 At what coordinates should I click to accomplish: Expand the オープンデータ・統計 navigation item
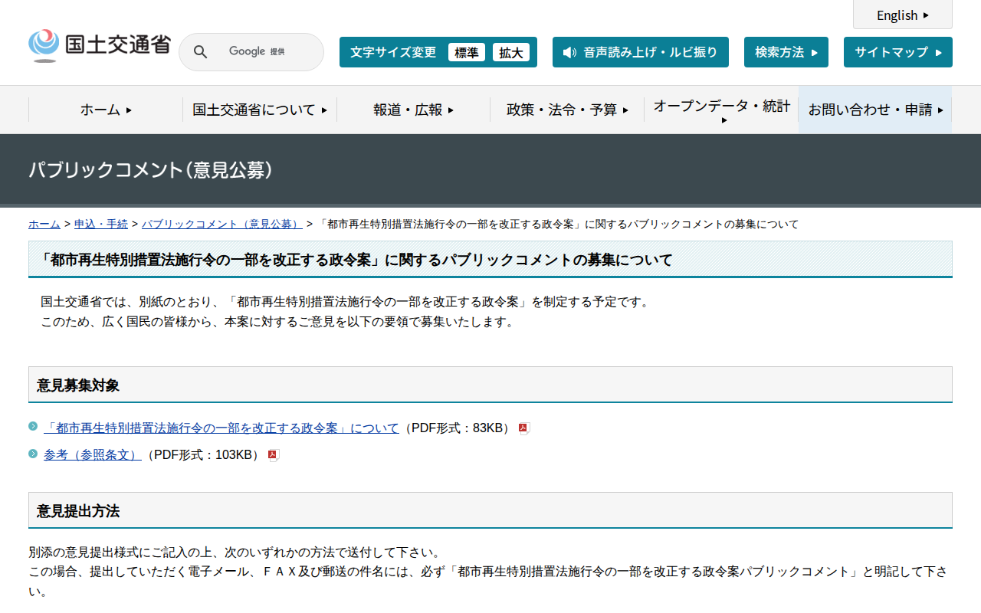click(720, 110)
